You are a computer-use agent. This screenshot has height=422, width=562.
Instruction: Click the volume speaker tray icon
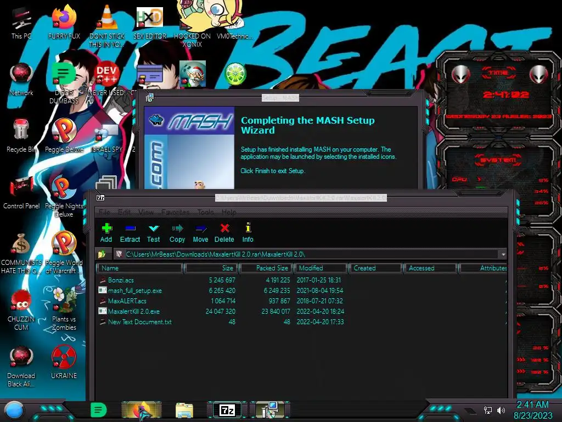pos(501,410)
